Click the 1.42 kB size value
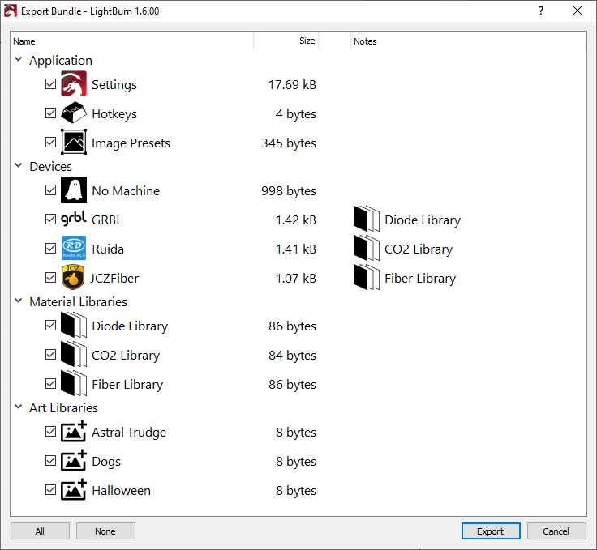 tap(296, 220)
